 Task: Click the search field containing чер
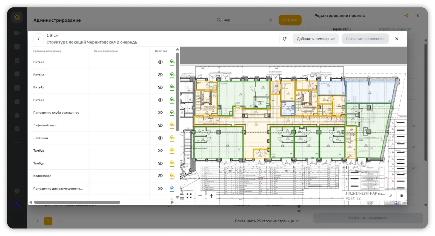pyautogui.click(x=244, y=20)
